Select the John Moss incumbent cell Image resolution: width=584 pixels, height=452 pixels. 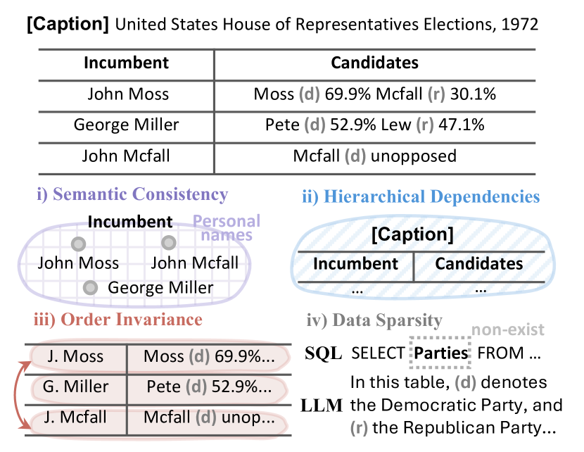tap(128, 94)
